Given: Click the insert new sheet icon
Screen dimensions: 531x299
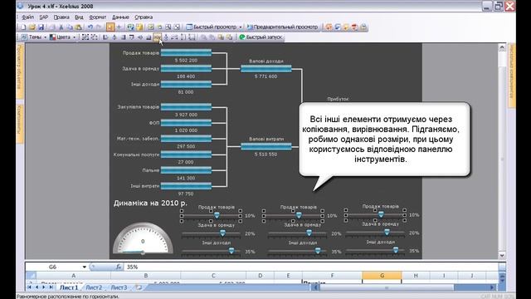Looking at the screenshot, I should click(x=139, y=287).
